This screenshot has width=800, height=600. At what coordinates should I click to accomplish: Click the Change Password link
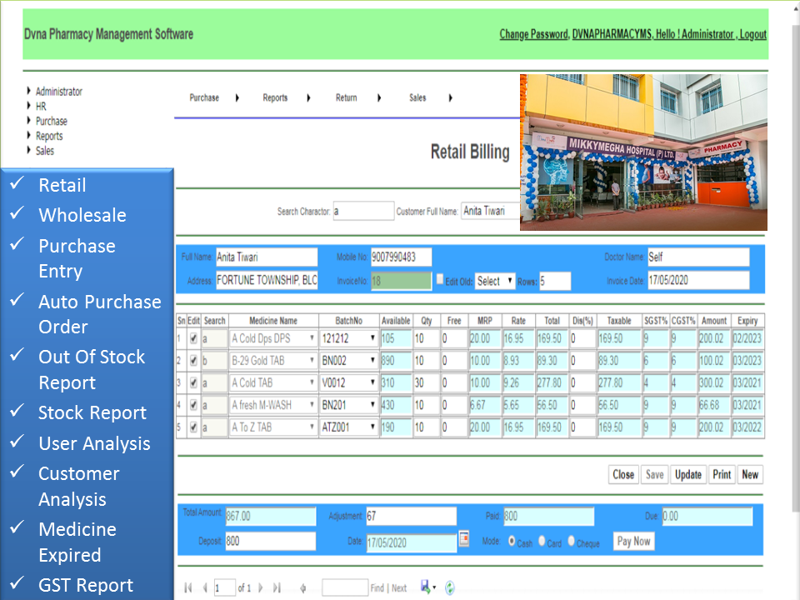[x=533, y=34]
